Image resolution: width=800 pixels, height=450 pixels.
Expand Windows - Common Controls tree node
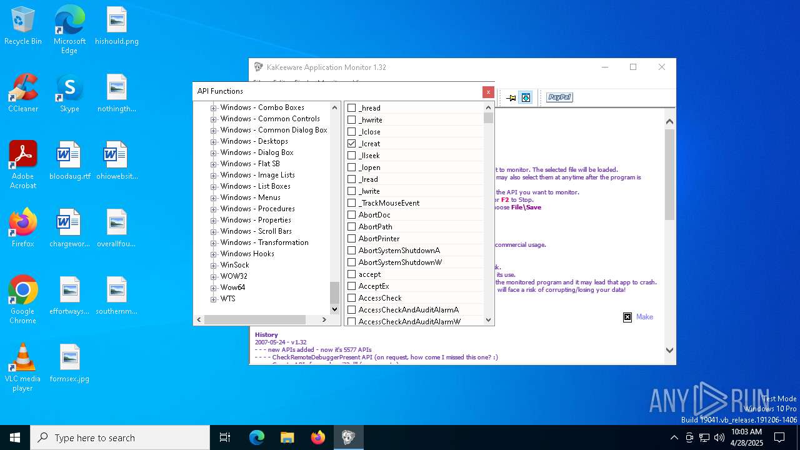213,119
